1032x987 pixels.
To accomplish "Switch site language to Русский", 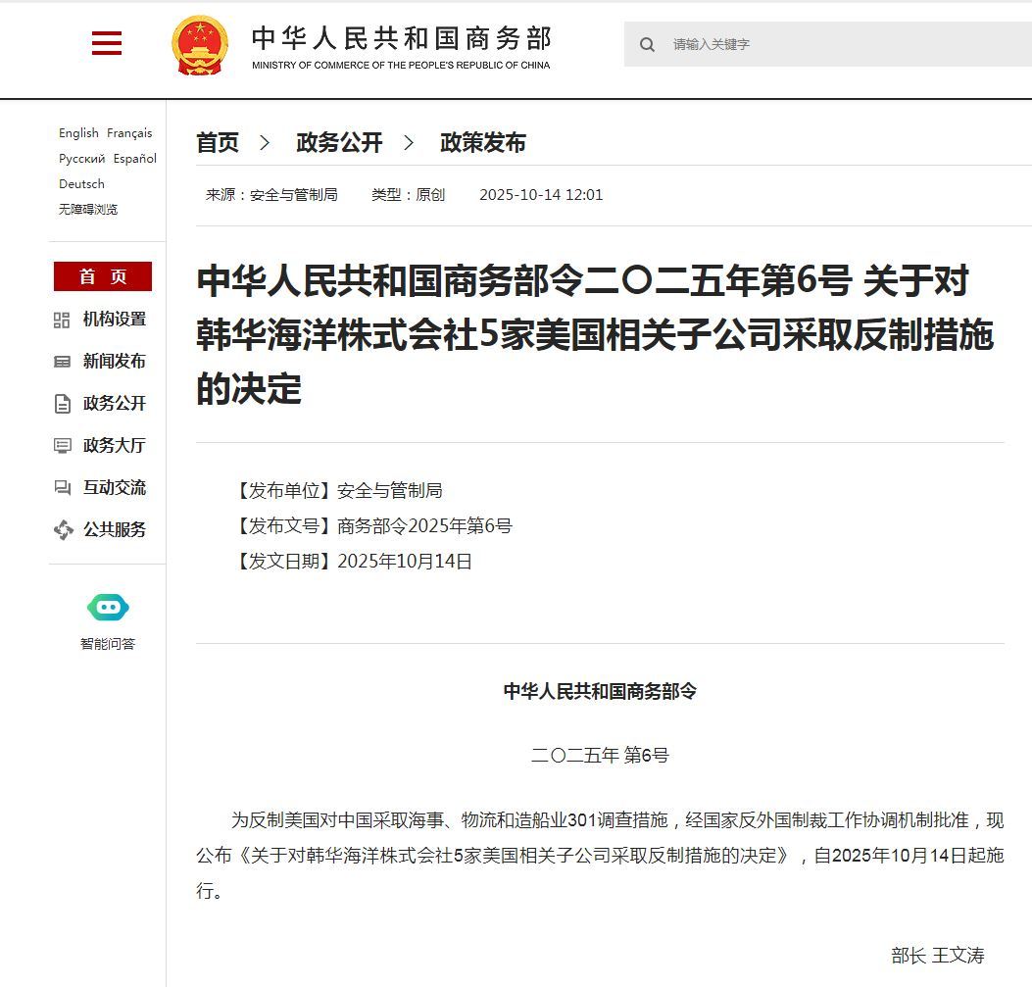I will click(x=81, y=159).
